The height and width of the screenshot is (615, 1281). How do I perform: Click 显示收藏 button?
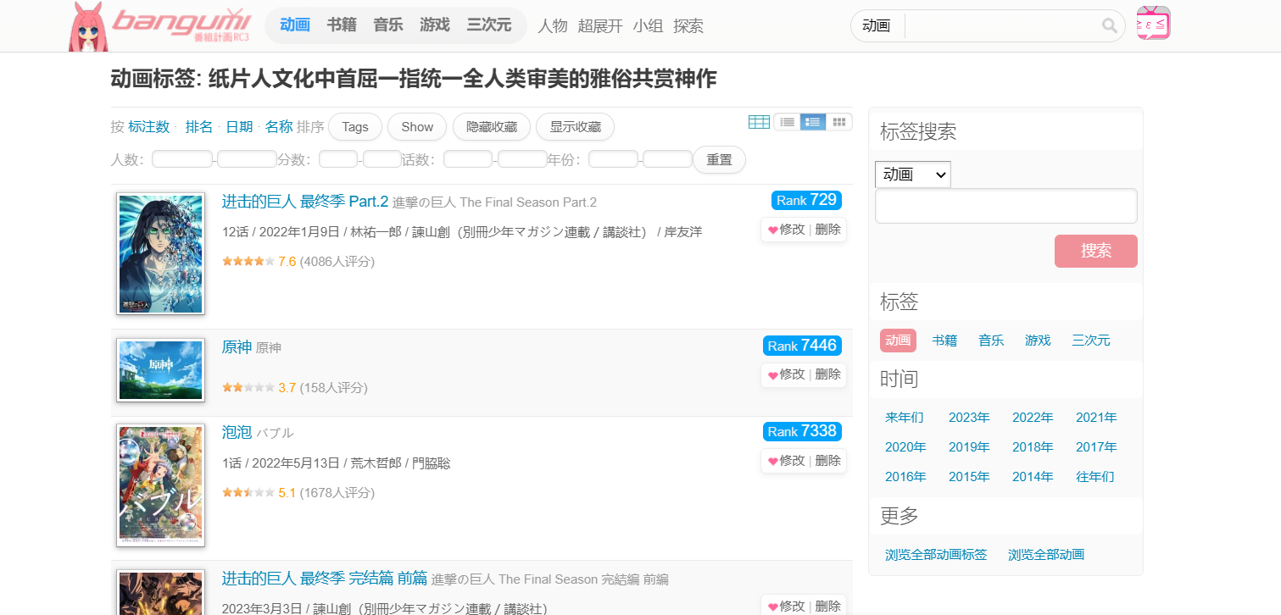coord(575,127)
